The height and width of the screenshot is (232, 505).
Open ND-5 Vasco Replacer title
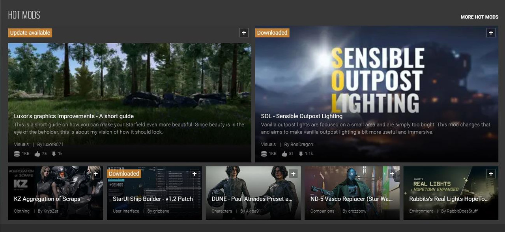(x=352, y=199)
